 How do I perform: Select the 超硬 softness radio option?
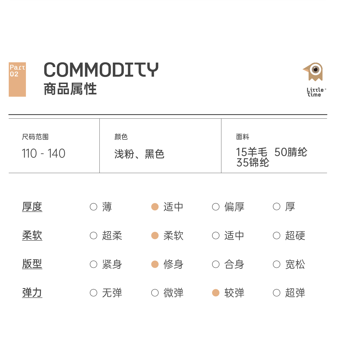coord(277,236)
